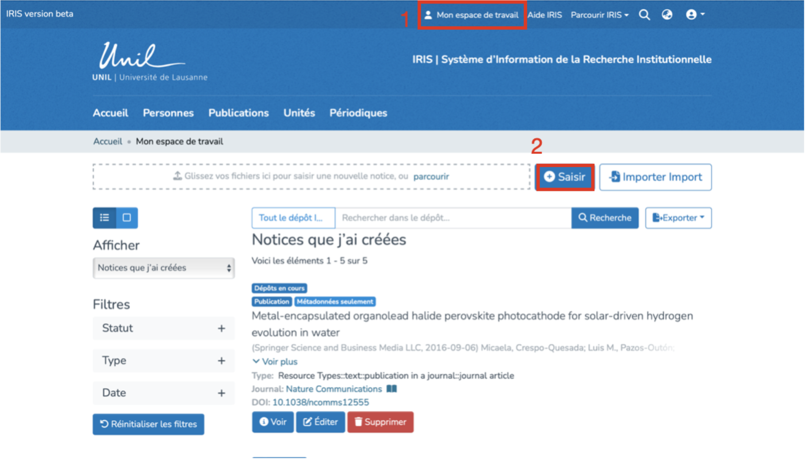The width and height of the screenshot is (808, 463).
Task: Click Importer Import button
Action: (655, 177)
